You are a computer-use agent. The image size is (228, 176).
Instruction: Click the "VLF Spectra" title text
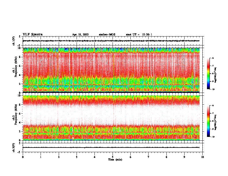tap(33, 35)
